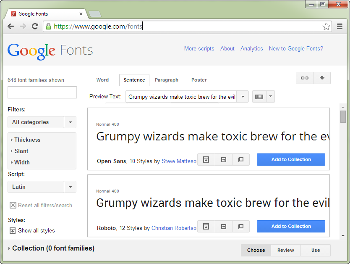Click the Roboto preview sentence
Image resolution: width=350 pixels, height=264 pixels.
[213, 203]
